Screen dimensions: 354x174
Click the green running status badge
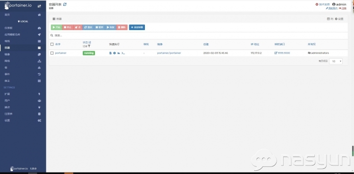click(x=89, y=53)
